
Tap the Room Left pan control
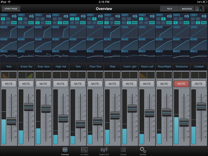pyautogui.click(x=147, y=75)
